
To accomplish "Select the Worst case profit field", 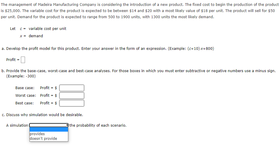I will coord(71,96).
